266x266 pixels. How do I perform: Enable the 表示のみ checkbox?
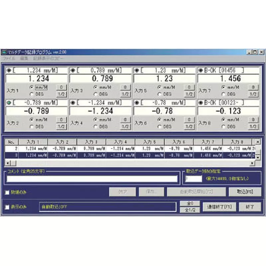click(7, 206)
